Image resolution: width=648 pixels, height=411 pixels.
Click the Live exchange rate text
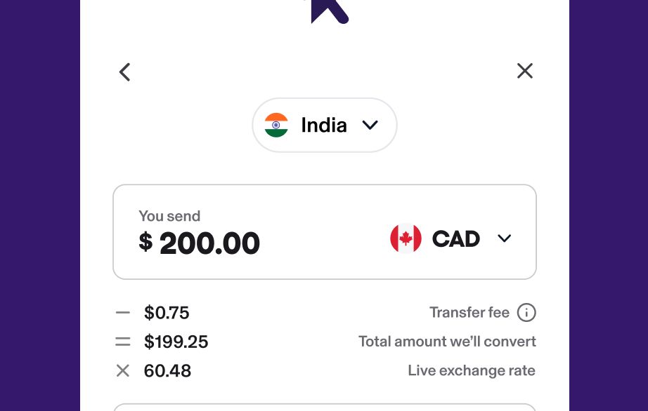click(x=472, y=370)
